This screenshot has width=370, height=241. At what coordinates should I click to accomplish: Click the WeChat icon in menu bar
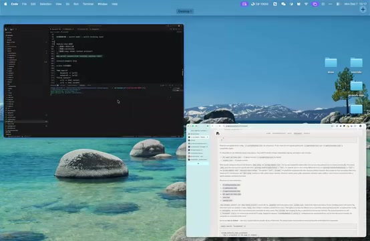point(283,4)
